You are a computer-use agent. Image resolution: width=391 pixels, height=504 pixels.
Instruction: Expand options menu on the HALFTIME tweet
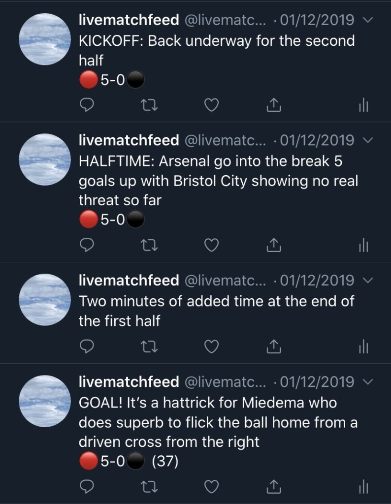tap(365, 141)
